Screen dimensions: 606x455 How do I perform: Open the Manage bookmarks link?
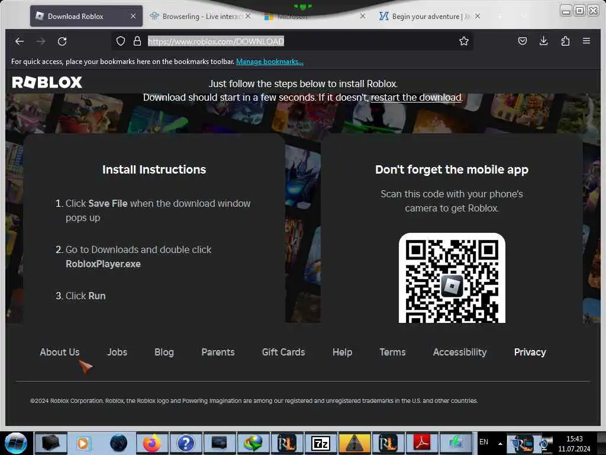coord(270,62)
